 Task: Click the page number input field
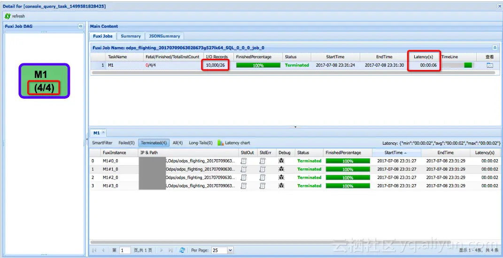125,250
